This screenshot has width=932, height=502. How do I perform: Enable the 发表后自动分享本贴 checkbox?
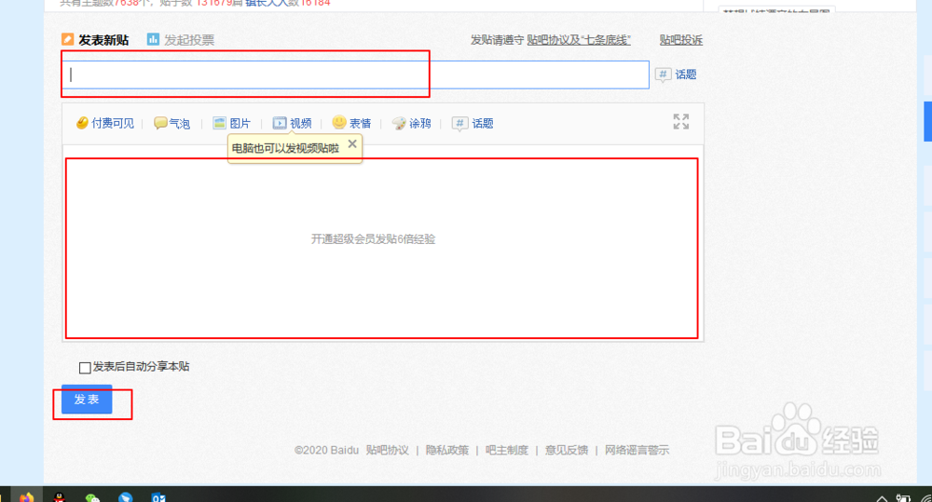point(85,368)
